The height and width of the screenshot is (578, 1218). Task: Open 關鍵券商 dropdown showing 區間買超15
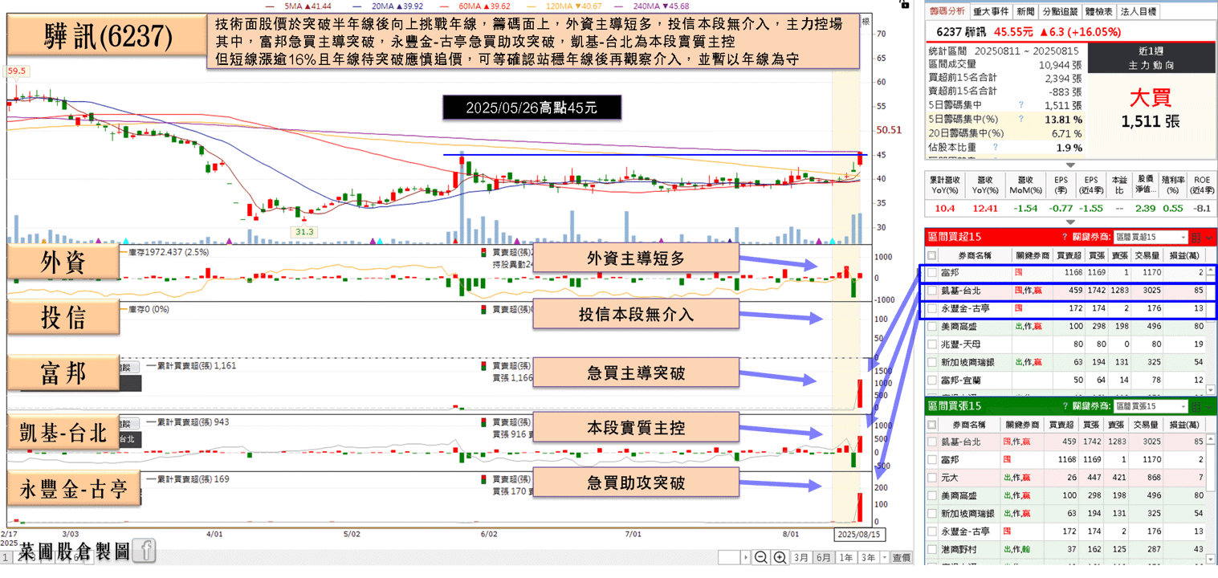[1151, 237]
